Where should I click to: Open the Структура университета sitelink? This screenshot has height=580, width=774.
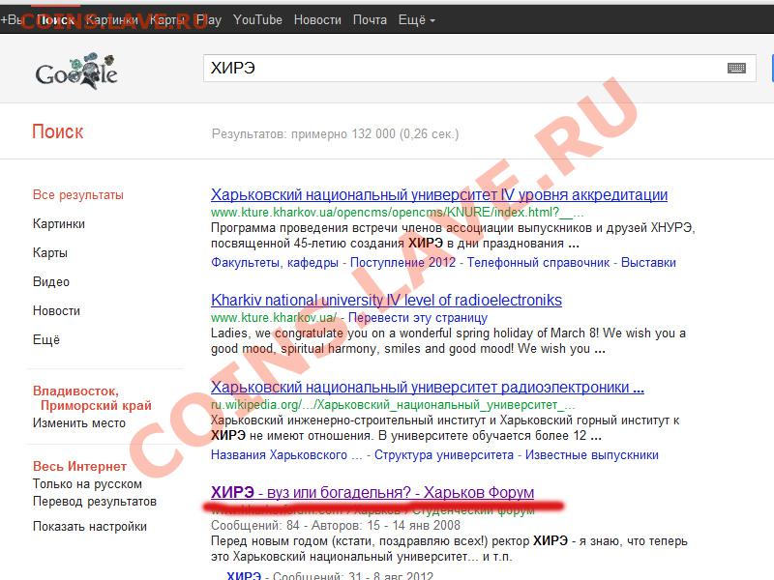pyautogui.click(x=444, y=454)
